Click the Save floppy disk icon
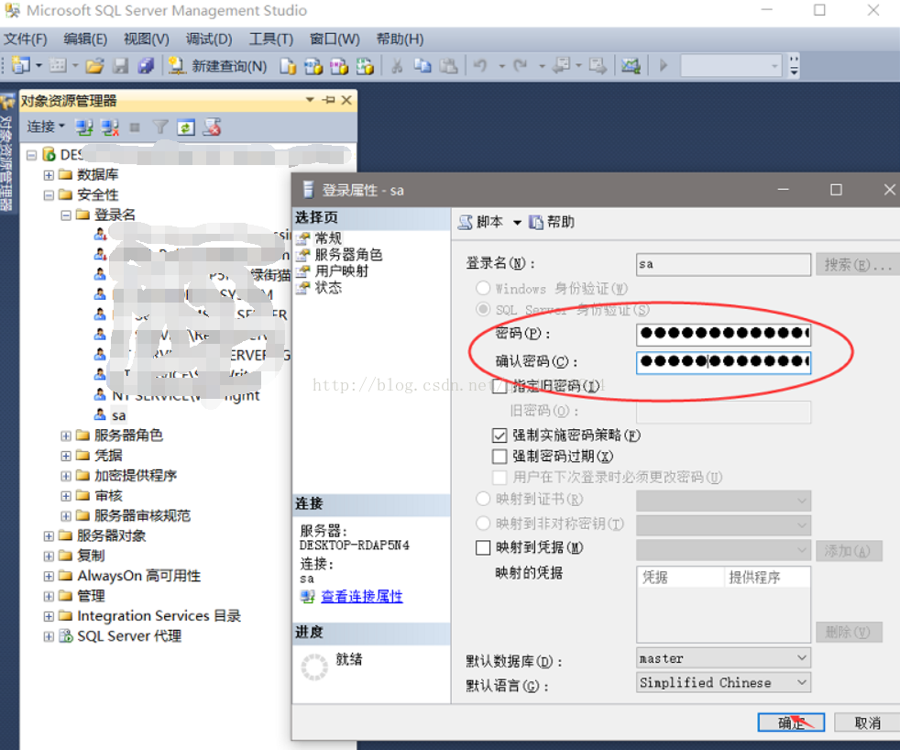 click(121, 66)
